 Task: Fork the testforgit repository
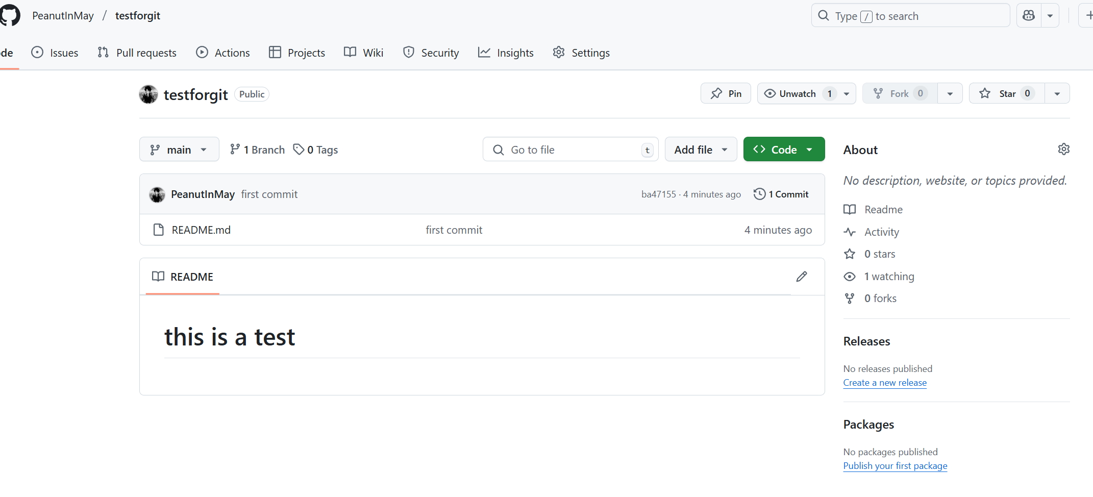tap(900, 93)
